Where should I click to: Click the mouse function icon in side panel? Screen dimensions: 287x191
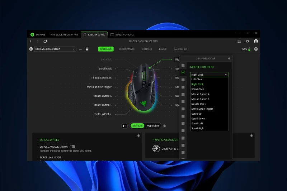pyautogui.click(x=183, y=72)
